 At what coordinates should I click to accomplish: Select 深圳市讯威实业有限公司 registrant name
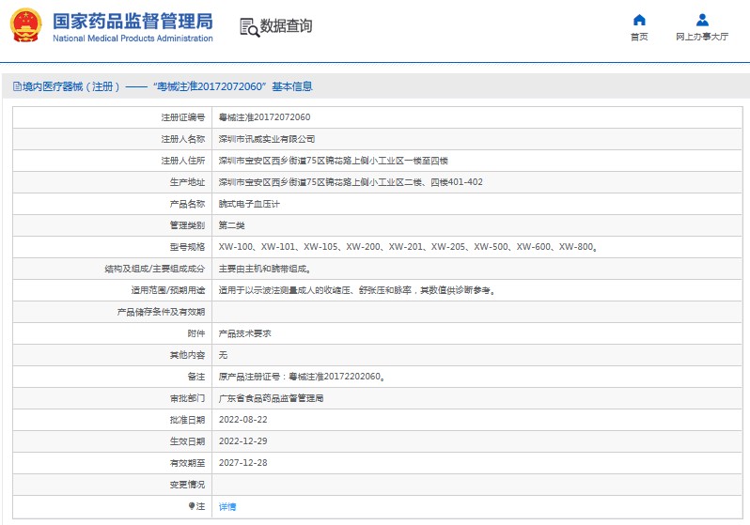(x=266, y=139)
